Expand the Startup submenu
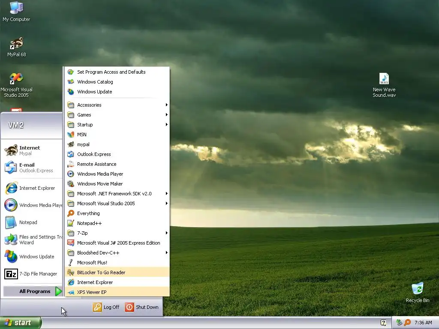 pos(117,125)
